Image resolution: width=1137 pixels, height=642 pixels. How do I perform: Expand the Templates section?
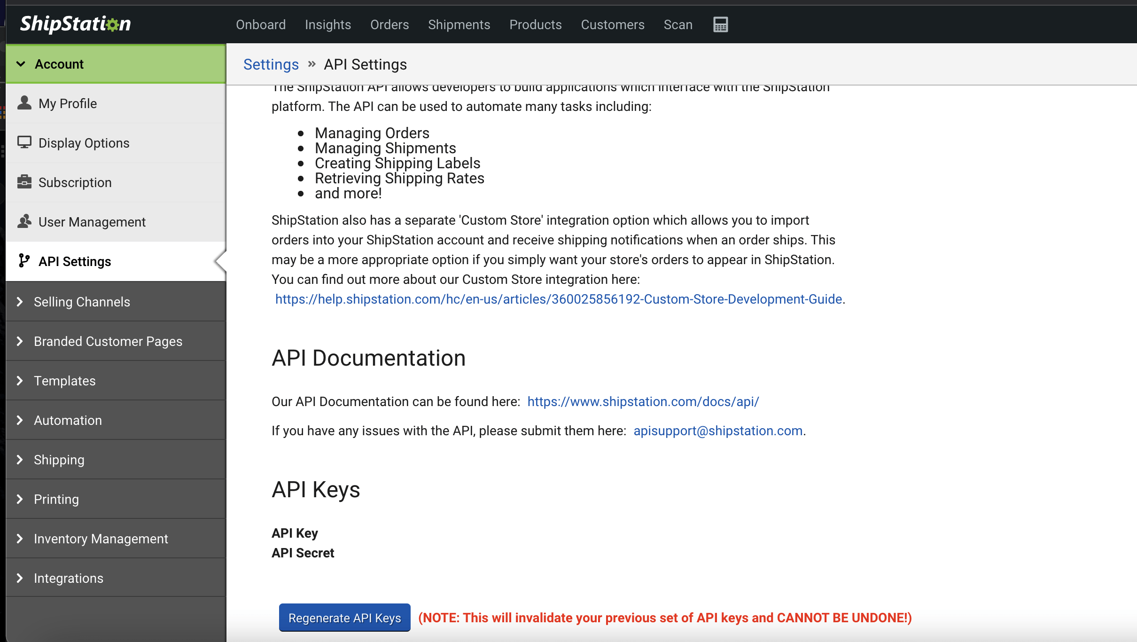pos(116,381)
